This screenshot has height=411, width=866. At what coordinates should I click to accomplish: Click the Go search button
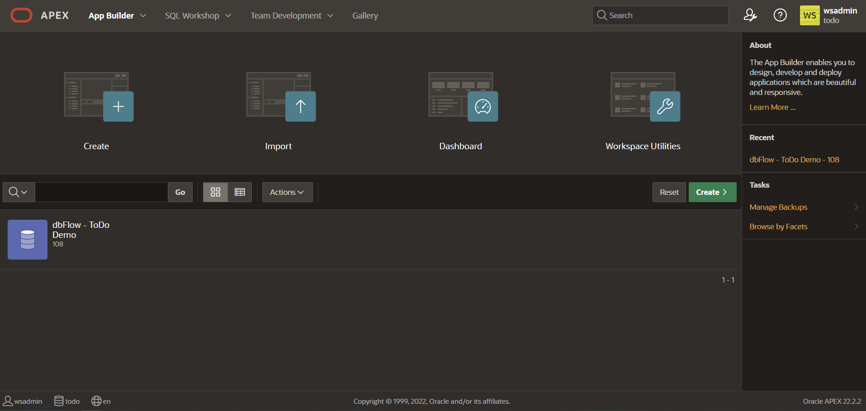pyautogui.click(x=180, y=192)
